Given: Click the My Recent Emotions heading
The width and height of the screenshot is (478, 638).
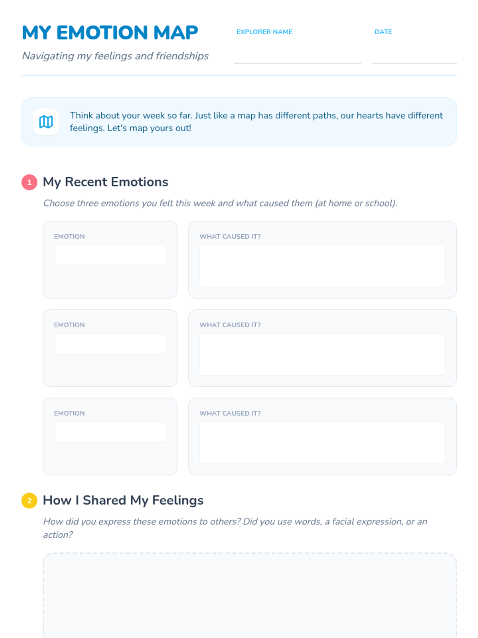Looking at the screenshot, I should (106, 182).
